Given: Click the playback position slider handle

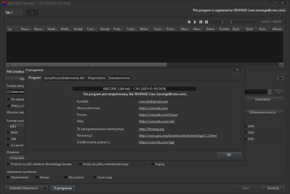Looking at the screenshot, I should [231, 22].
